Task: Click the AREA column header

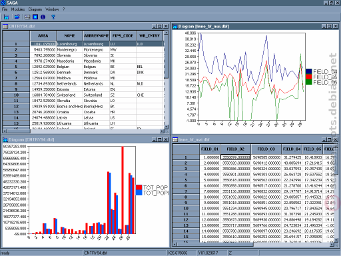Action: coord(43,35)
